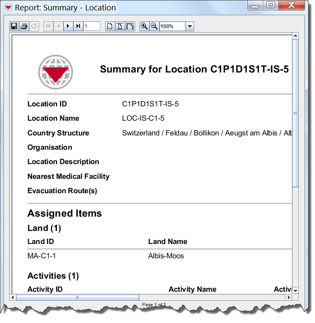315x323 pixels.
Task: Click the vertical scrollbar up arrow
Action: pos(295,36)
